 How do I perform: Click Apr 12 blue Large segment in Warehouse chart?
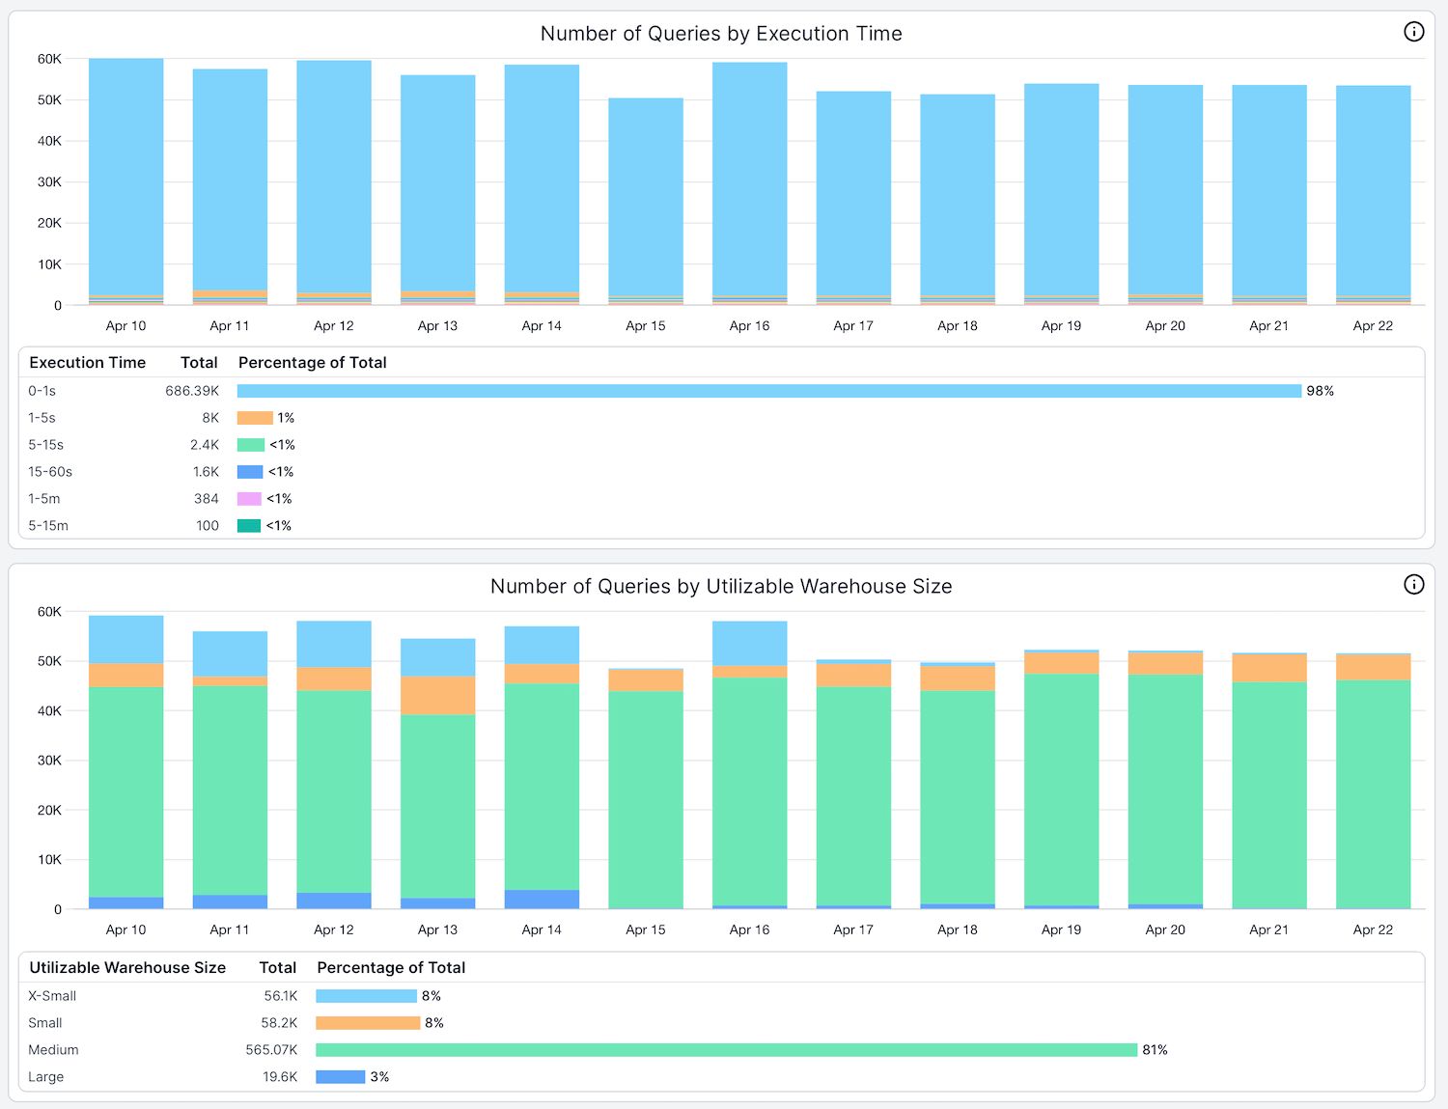[x=334, y=901]
